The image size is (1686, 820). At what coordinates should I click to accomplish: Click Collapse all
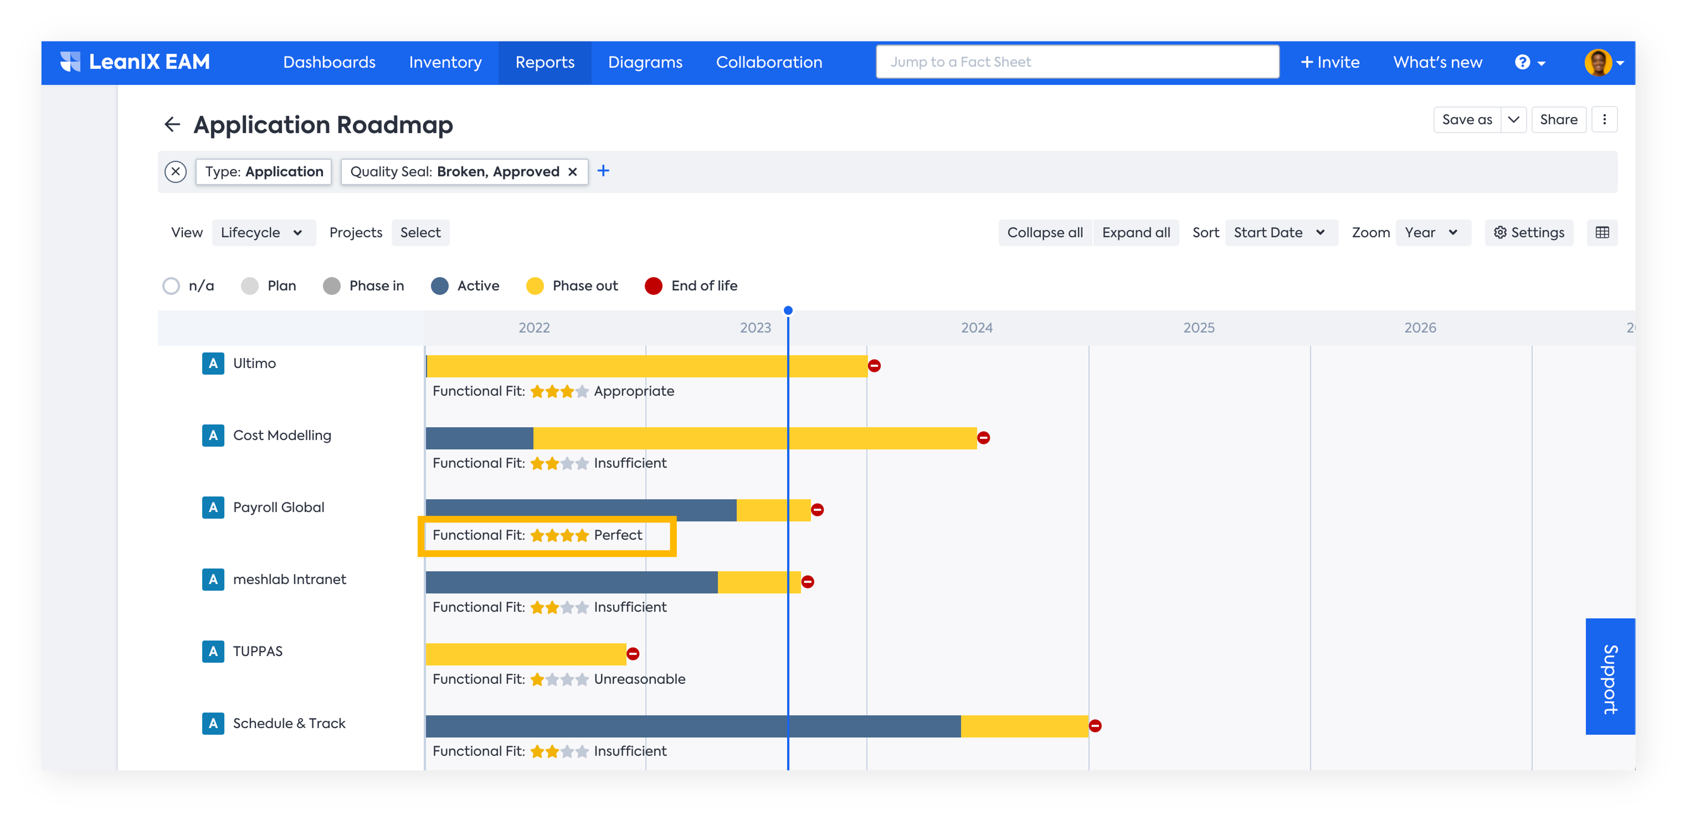pos(1044,233)
